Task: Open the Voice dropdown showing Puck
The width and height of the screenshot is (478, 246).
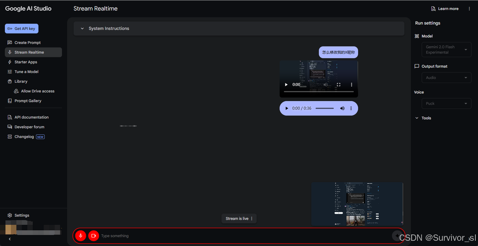Action: tap(447, 103)
